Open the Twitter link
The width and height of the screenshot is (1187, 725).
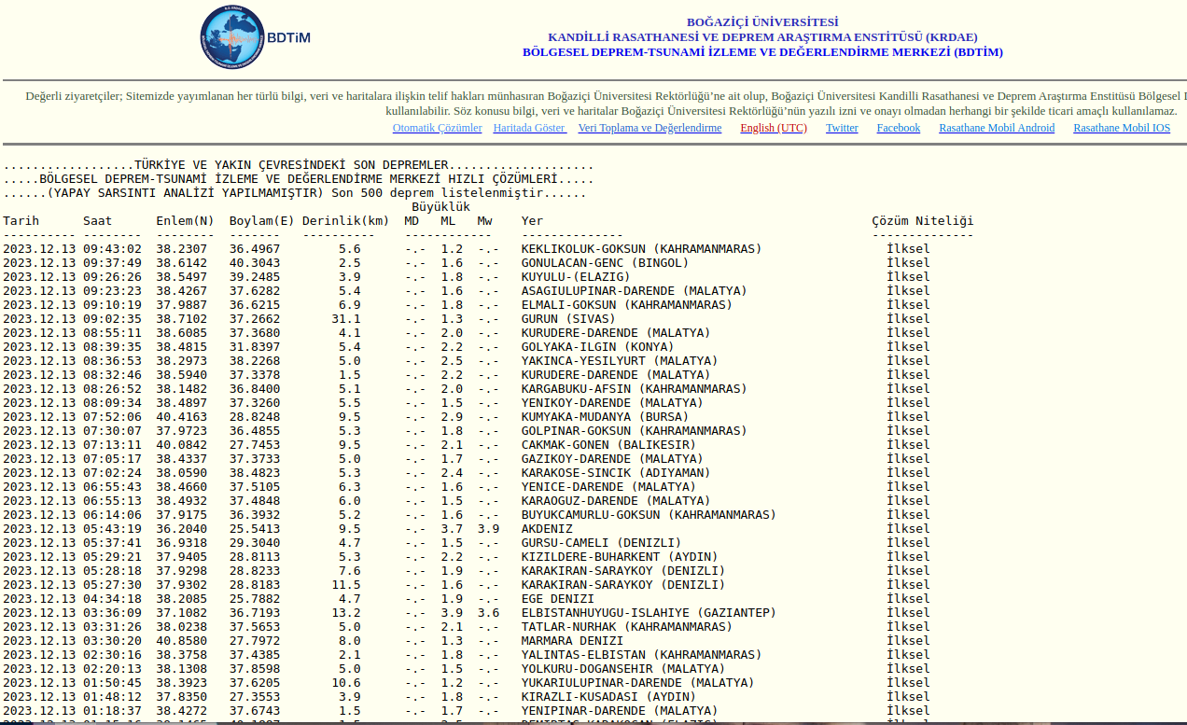842,128
